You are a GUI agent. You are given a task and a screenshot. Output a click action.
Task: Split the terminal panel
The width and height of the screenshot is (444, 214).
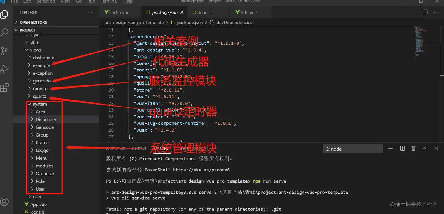(x=402, y=149)
